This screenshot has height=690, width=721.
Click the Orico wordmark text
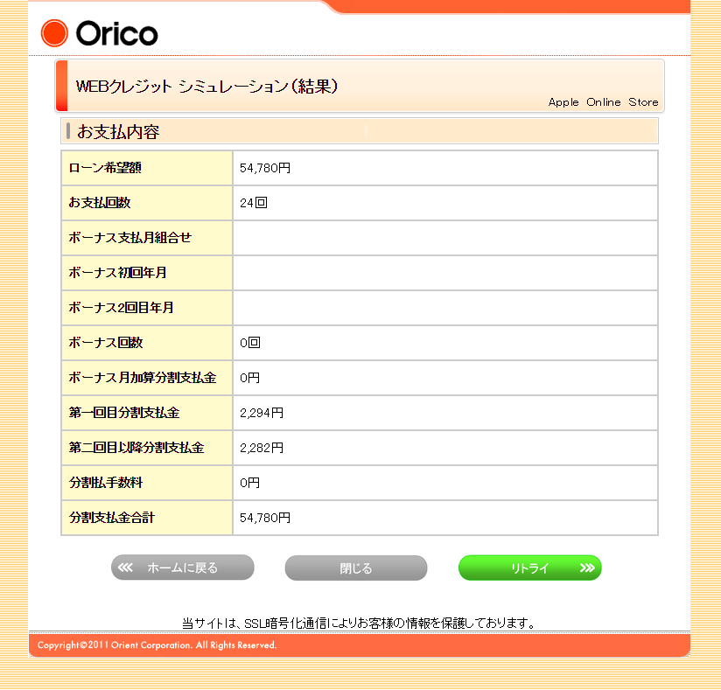tap(116, 33)
